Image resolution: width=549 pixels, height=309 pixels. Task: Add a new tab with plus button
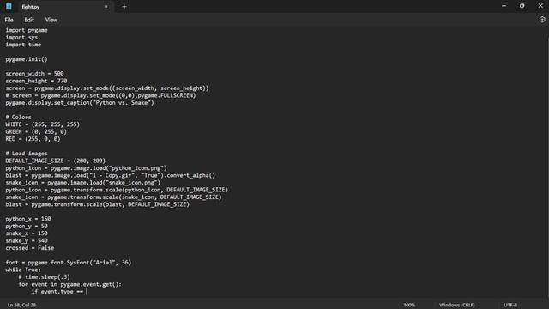[x=124, y=7]
